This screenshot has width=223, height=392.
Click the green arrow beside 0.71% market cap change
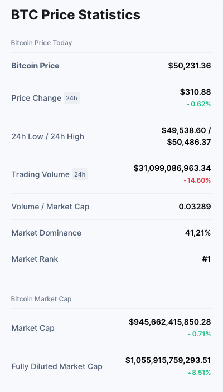tap(190, 334)
